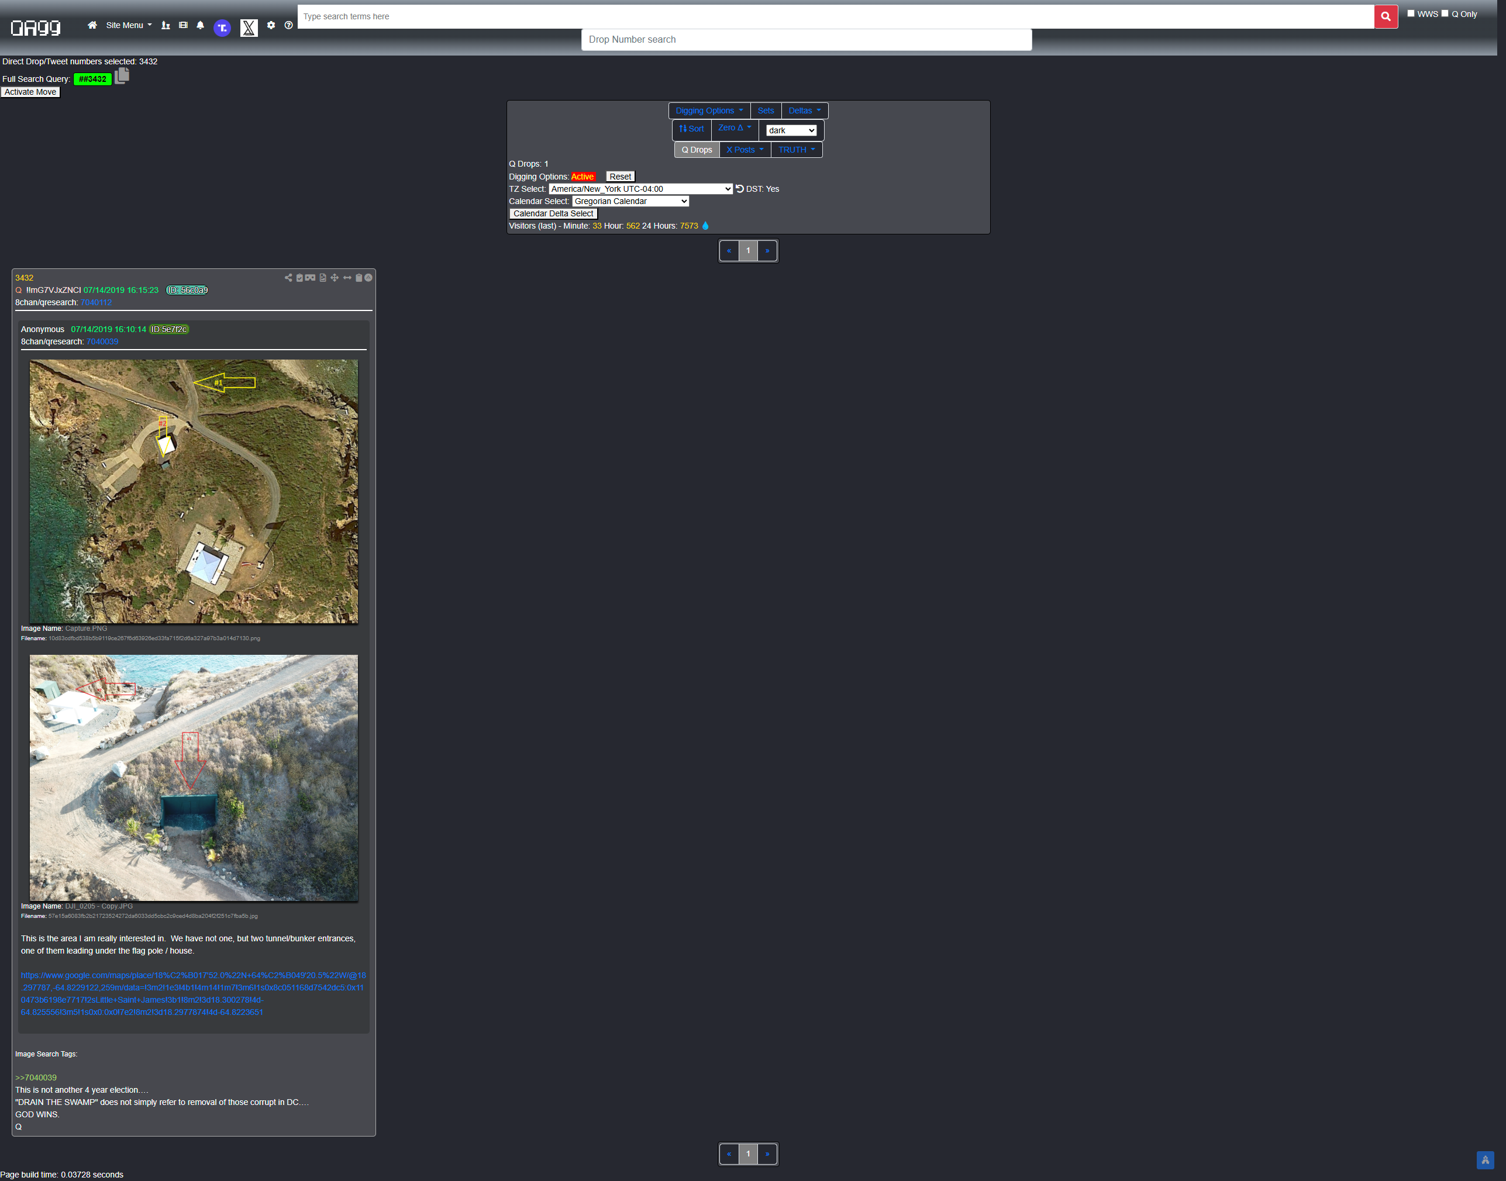Image resolution: width=1506 pixels, height=1181 pixels.
Task: Open 8chan/qresearch post link 7040112
Action: (x=96, y=302)
